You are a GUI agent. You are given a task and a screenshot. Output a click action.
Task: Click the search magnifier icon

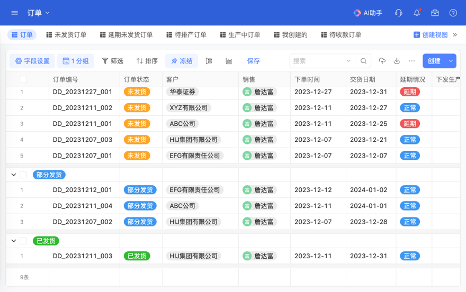click(363, 61)
